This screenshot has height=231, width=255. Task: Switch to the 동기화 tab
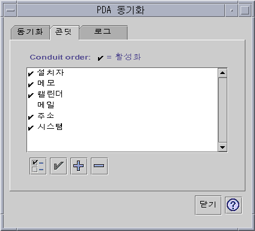coord(30,32)
